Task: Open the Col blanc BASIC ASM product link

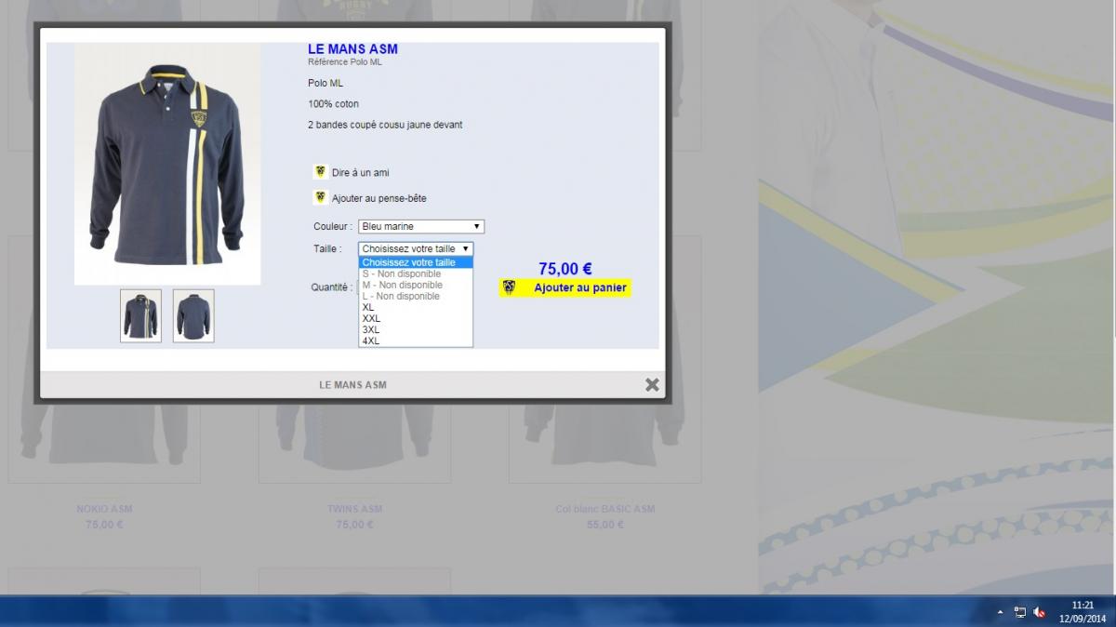Action: (x=604, y=509)
